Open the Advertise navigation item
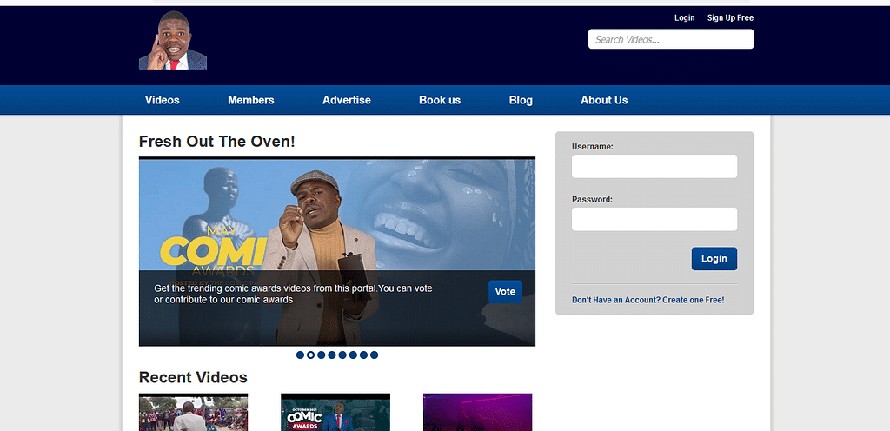Viewport: 890px width, 431px height. (x=346, y=100)
